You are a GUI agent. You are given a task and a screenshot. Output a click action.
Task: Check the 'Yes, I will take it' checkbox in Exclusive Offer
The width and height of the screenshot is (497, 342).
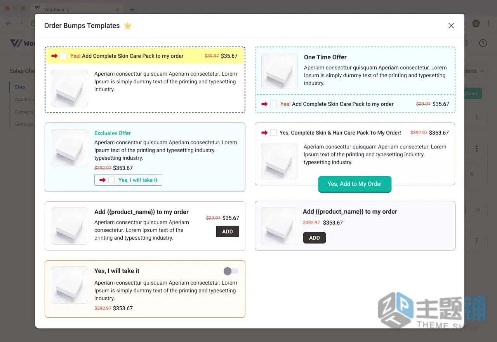click(111, 180)
